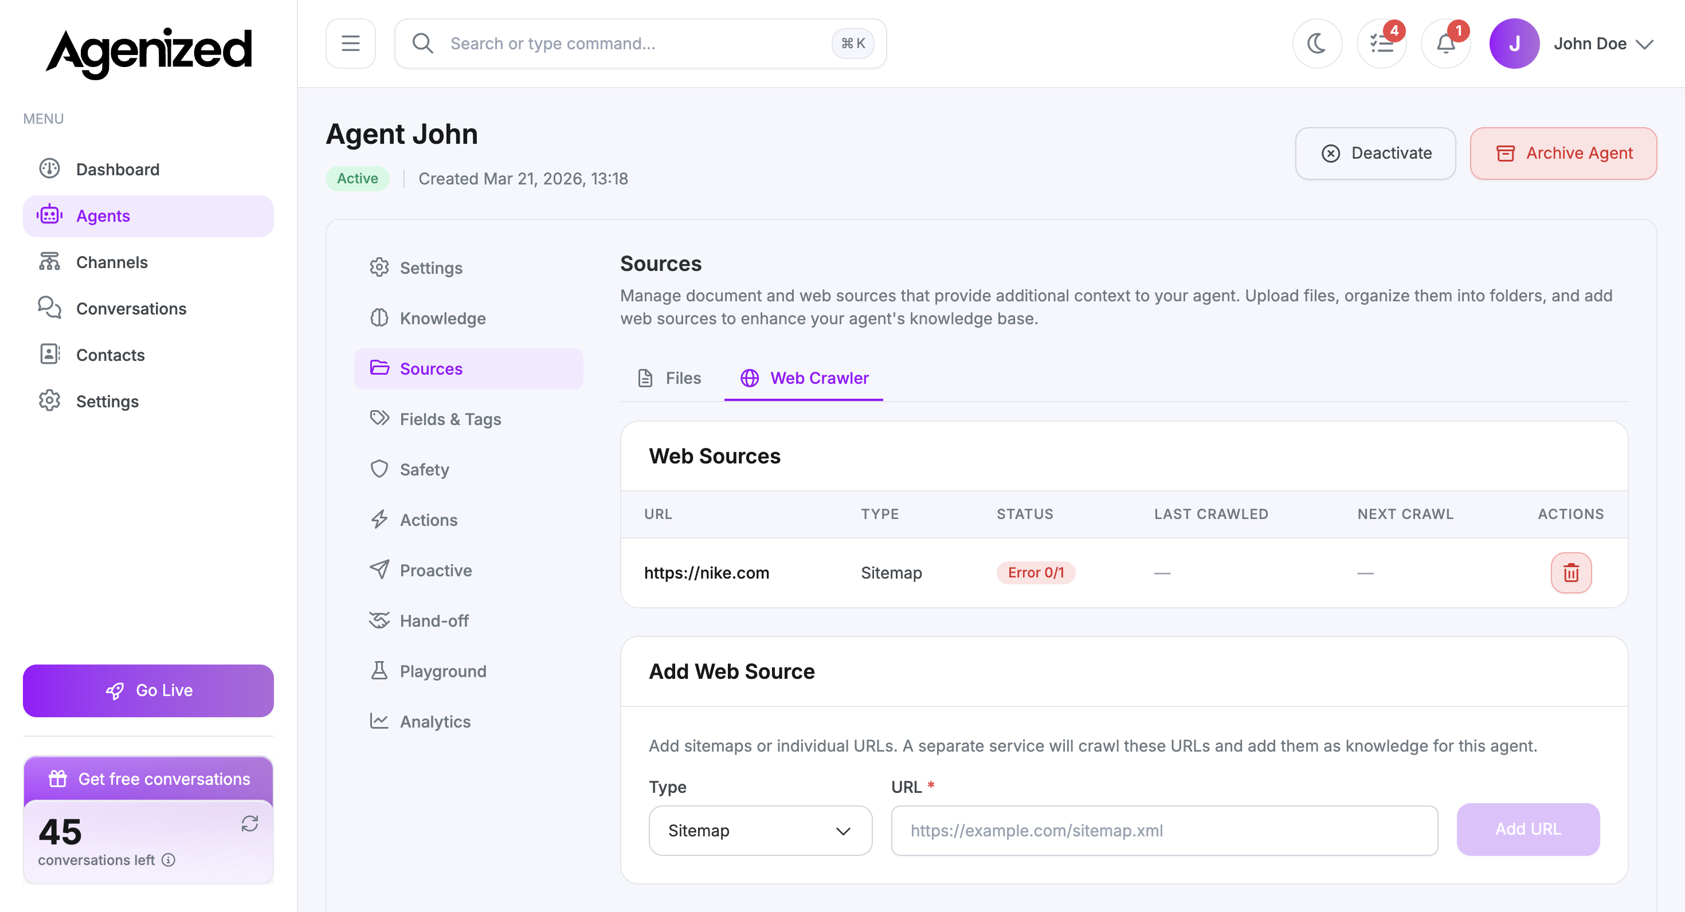Open Conversations from the sidebar
The image size is (1685, 912).
coord(130,309)
